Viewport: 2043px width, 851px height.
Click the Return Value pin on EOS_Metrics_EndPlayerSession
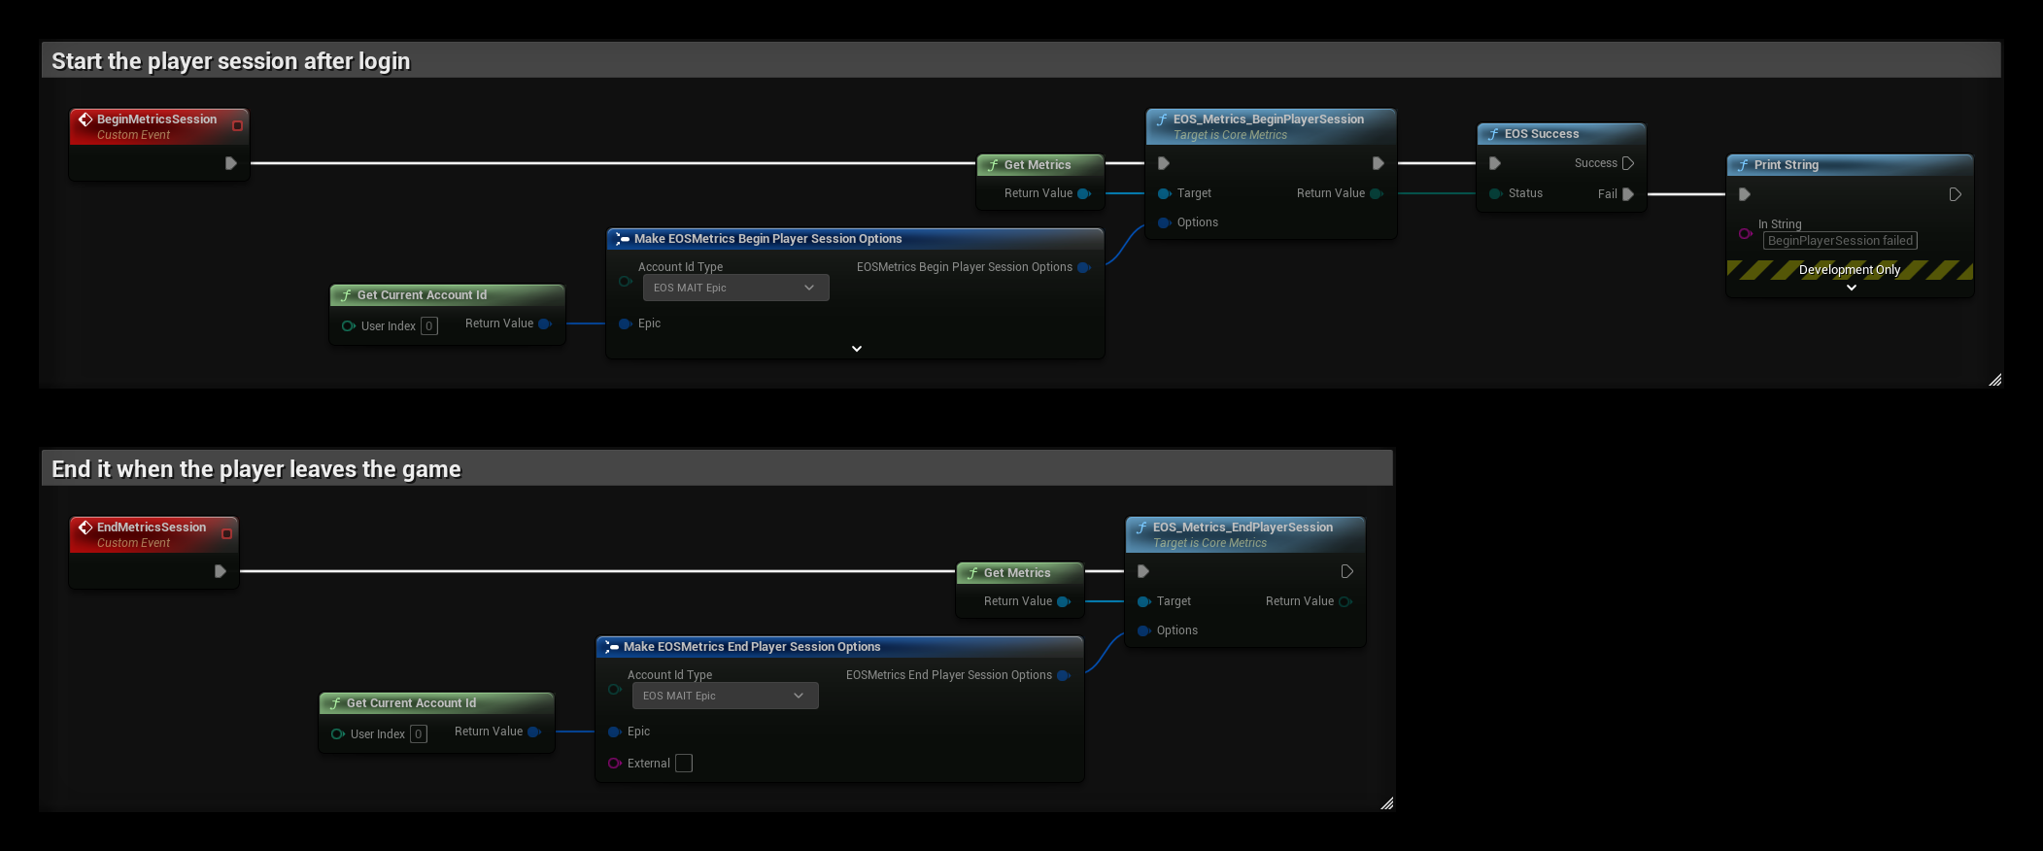pyautogui.click(x=1345, y=601)
